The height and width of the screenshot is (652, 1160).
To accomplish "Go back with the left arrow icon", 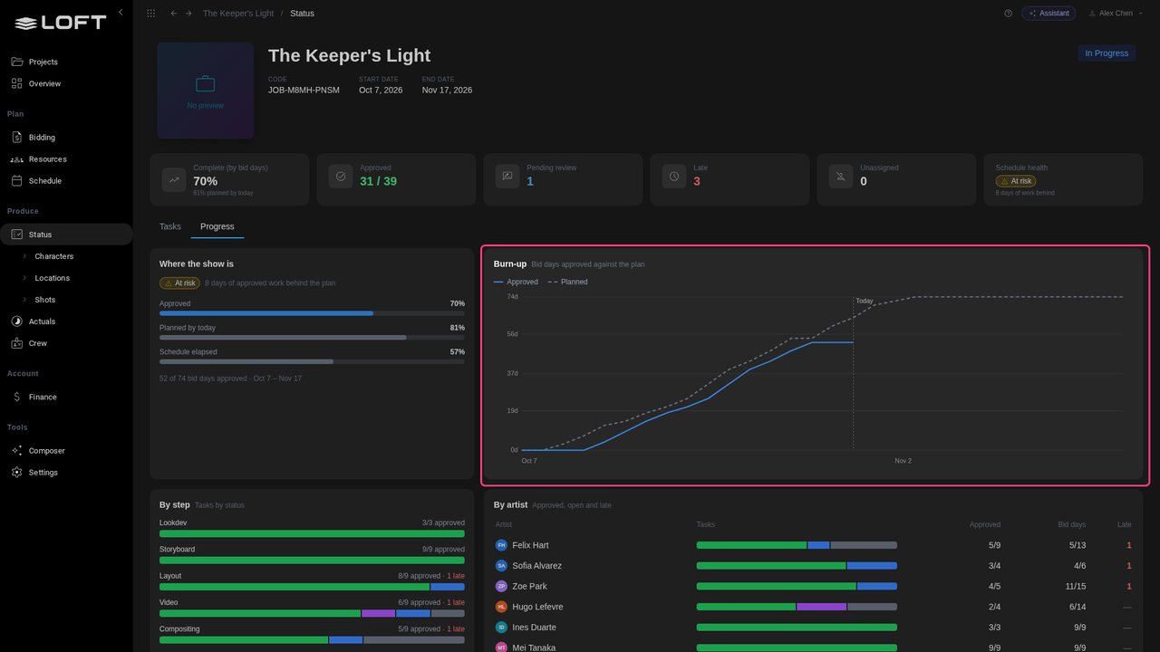I will pos(174,14).
